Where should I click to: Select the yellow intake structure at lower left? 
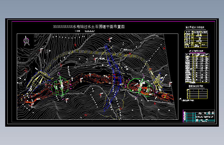click(x=38, y=81)
